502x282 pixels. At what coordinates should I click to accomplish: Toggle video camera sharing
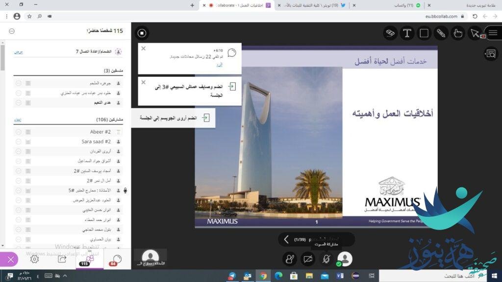pyautogui.click(x=308, y=259)
